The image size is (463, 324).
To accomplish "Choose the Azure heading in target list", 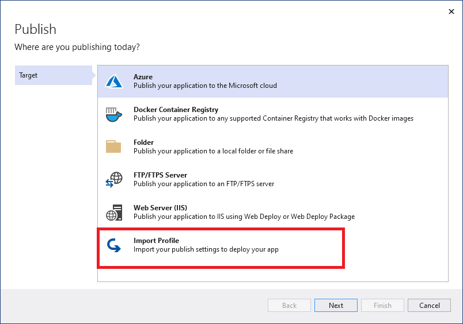I will 143,77.
